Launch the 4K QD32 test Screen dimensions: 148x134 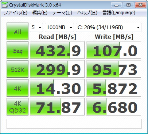17,107
